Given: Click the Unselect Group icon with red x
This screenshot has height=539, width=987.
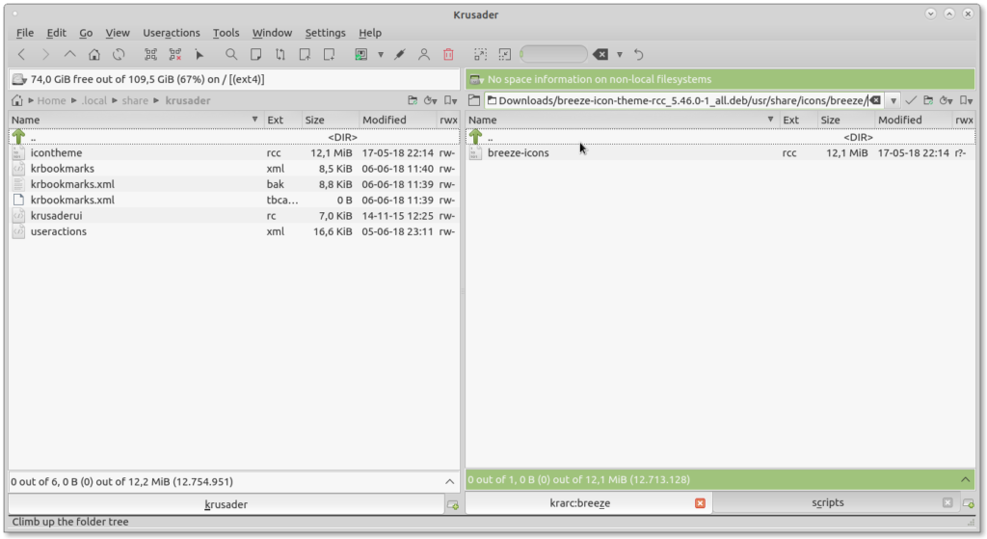Looking at the screenshot, I should [x=175, y=55].
